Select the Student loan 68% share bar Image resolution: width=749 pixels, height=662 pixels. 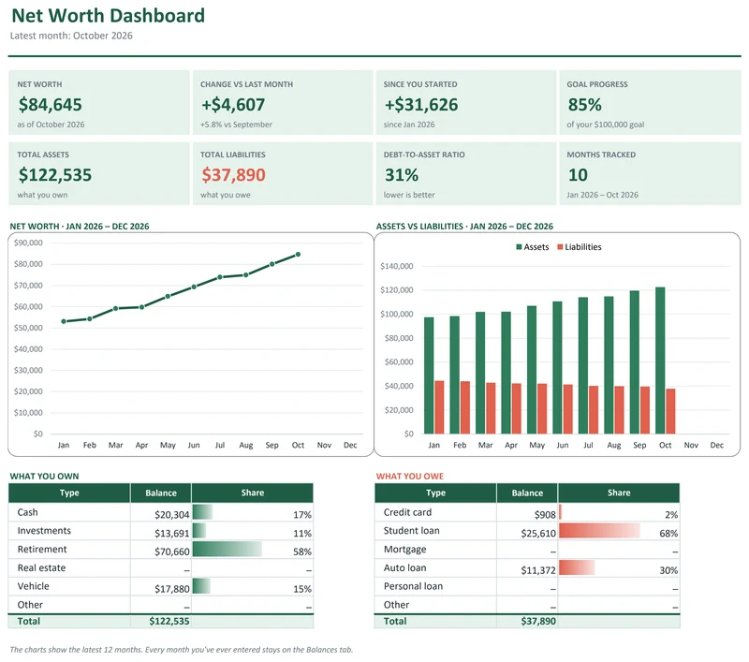[x=599, y=531]
